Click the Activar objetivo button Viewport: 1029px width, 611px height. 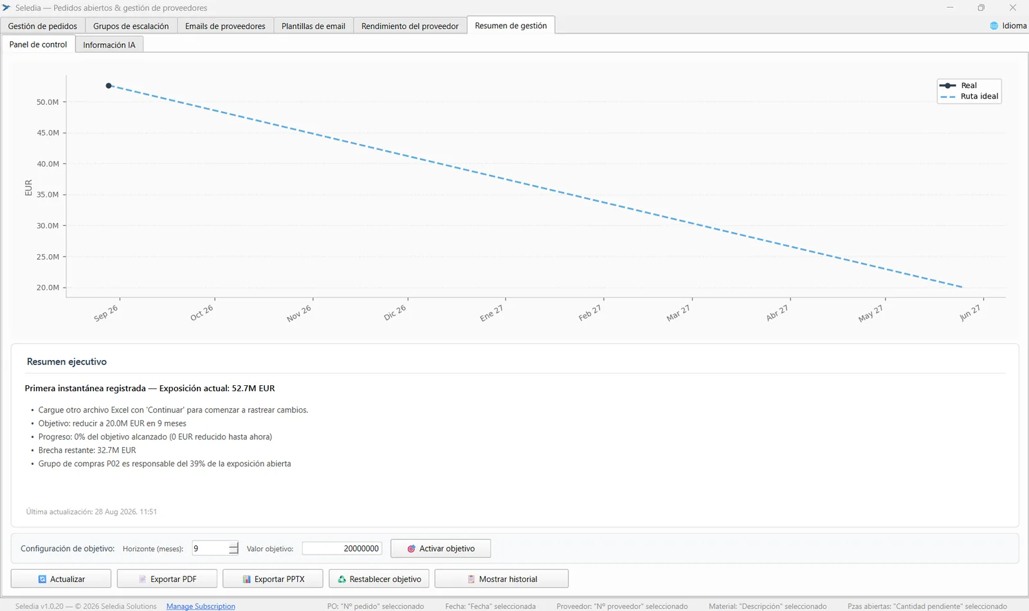441,549
